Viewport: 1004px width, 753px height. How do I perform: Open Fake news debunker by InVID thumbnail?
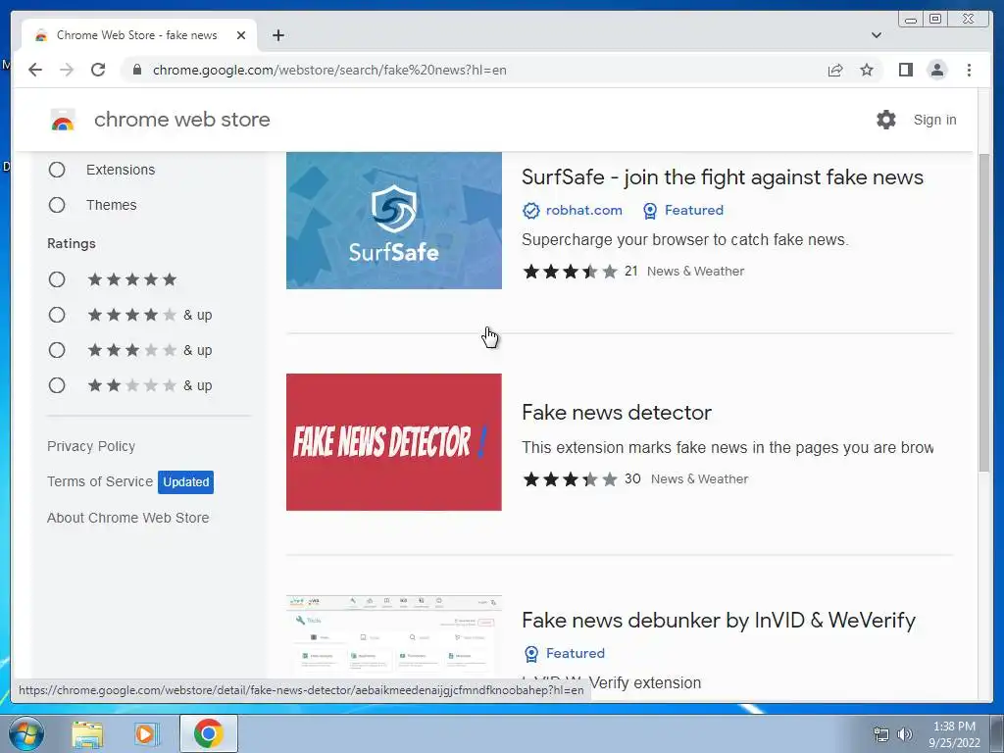pos(394,637)
